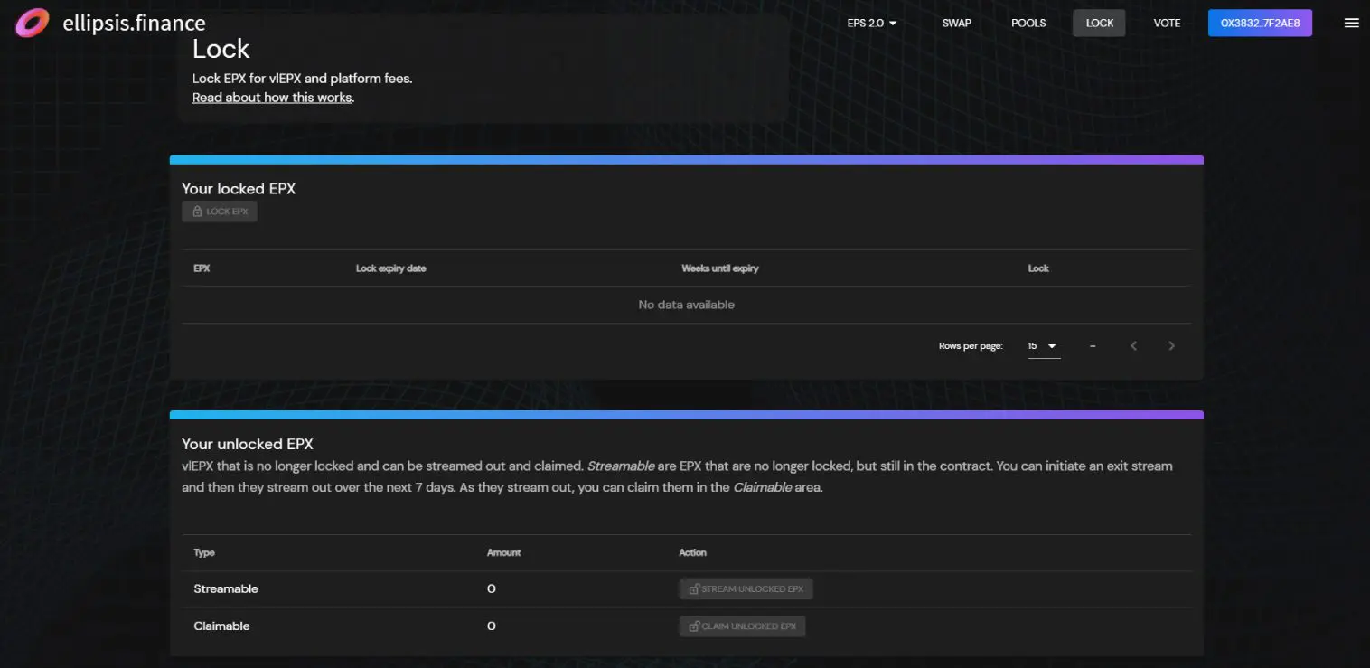Click the 'Rows per page:' label
1370x668 pixels.
tap(971, 346)
